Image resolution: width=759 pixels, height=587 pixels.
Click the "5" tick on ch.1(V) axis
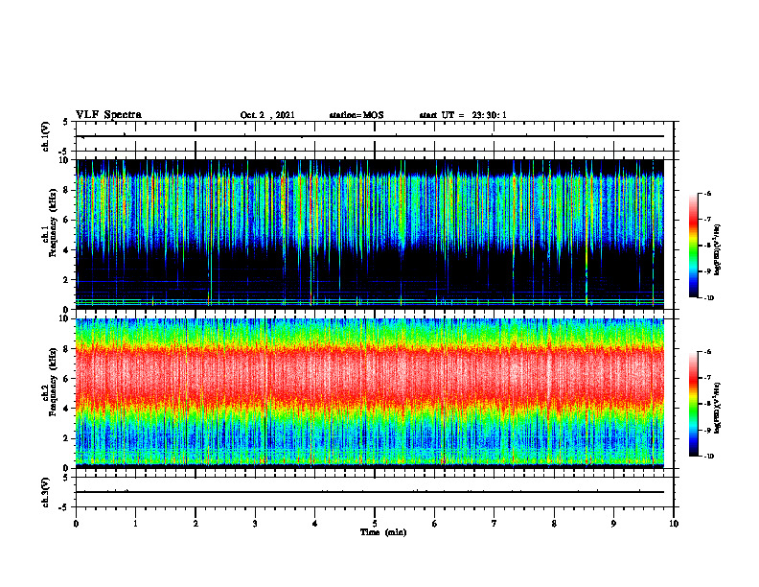pyautogui.click(x=67, y=123)
